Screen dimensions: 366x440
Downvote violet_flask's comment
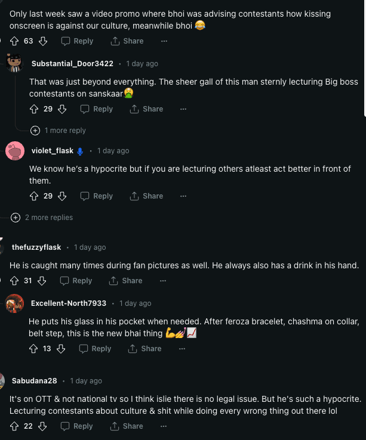click(x=62, y=196)
